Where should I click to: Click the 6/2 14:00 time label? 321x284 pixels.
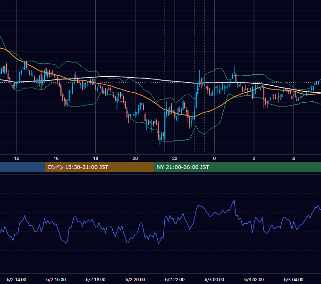(x=17, y=279)
